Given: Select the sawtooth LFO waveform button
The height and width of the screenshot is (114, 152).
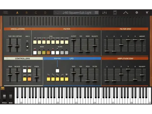Looking at the screenshot, I should pyautogui.click(x=62, y=79).
